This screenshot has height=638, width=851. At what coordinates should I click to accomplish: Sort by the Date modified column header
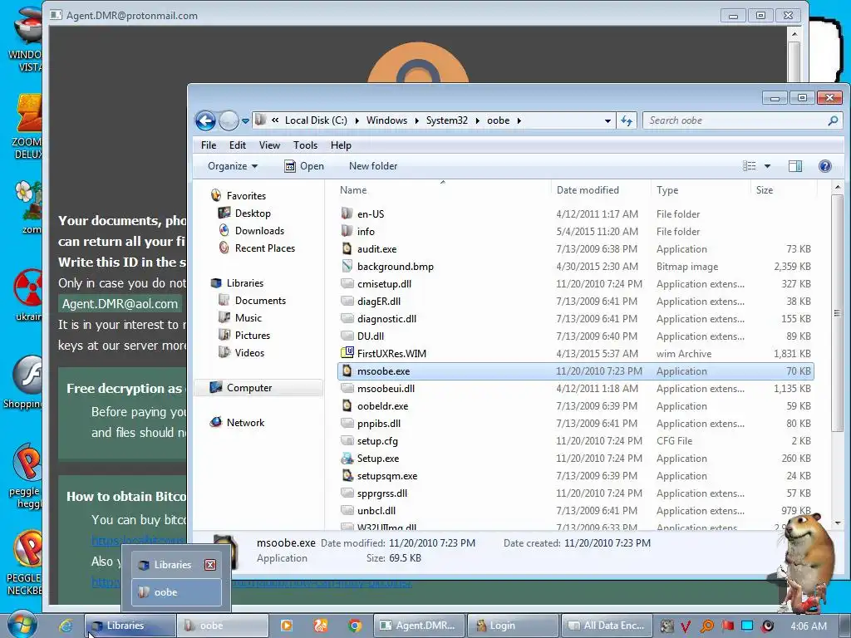(x=601, y=190)
